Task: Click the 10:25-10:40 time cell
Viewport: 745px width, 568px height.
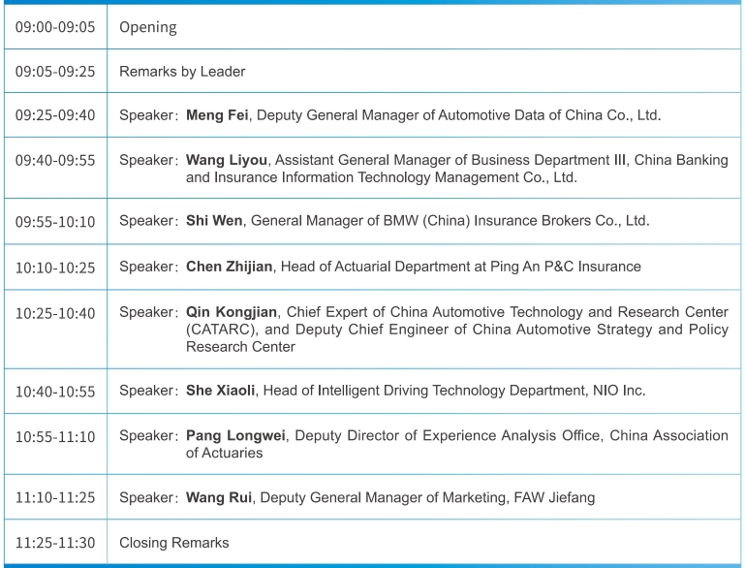Action: click(55, 313)
